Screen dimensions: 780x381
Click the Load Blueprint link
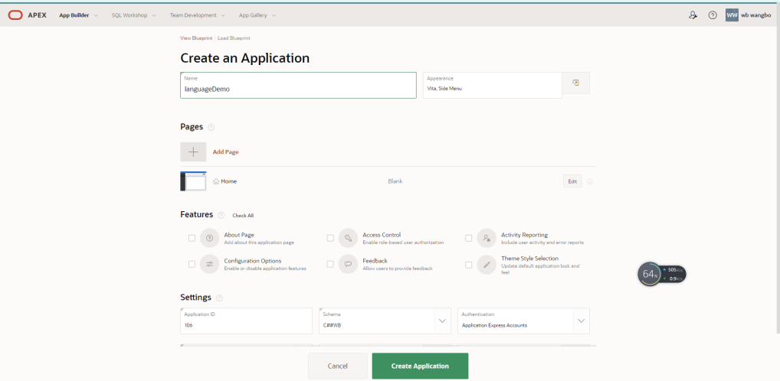(x=234, y=37)
